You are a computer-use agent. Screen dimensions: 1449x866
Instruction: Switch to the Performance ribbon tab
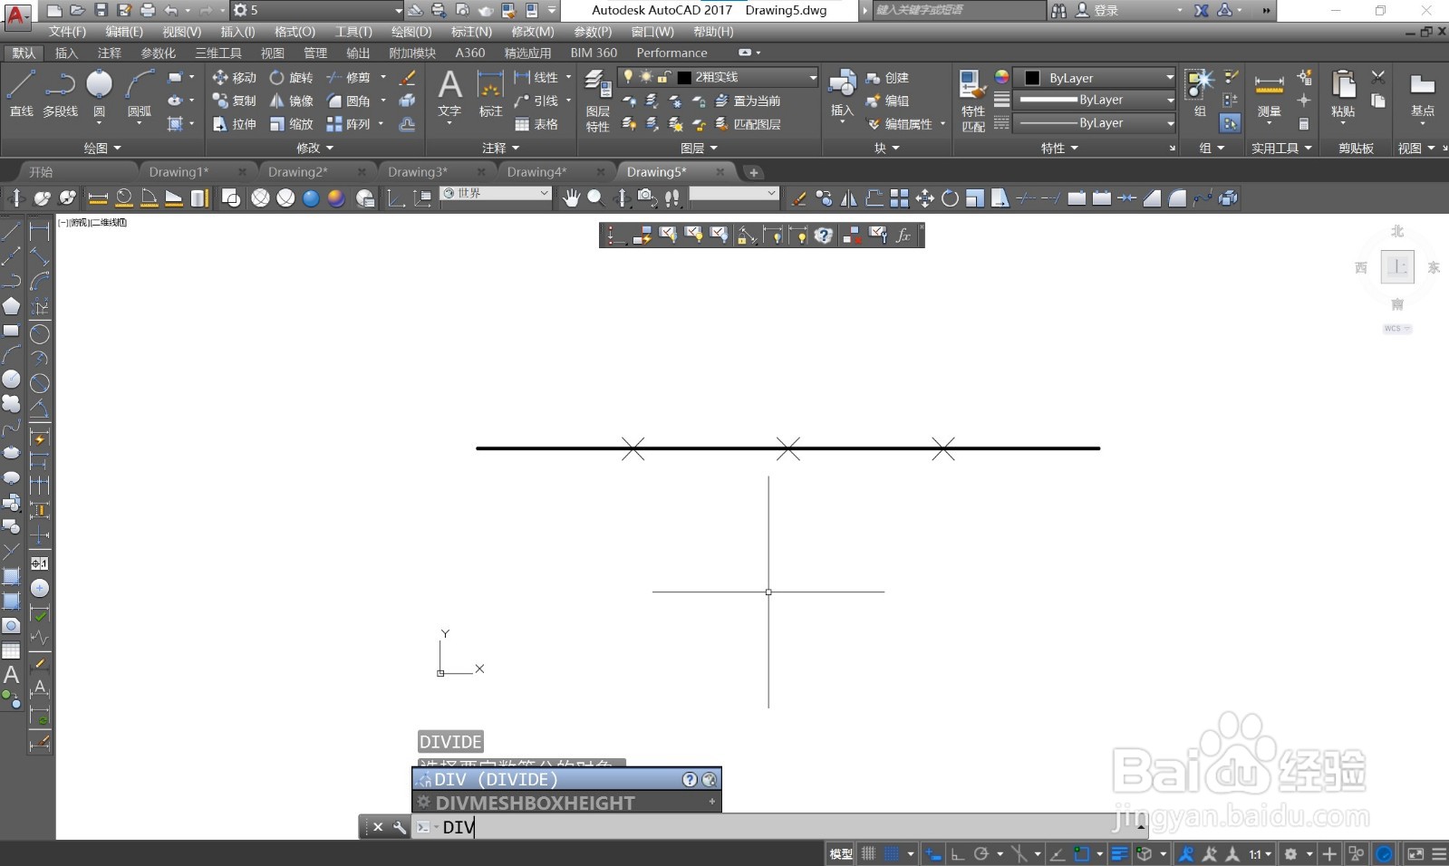point(671,53)
